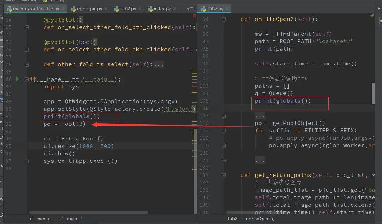Click 'q = Queue()' line
The height and width of the screenshot is (224, 382).
click(274, 93)
